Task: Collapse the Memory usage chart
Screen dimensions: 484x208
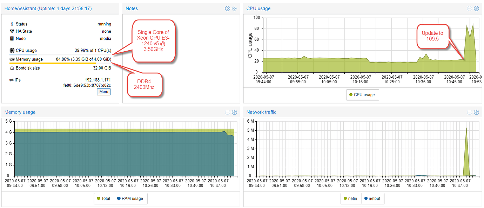Action: point(227,112)
